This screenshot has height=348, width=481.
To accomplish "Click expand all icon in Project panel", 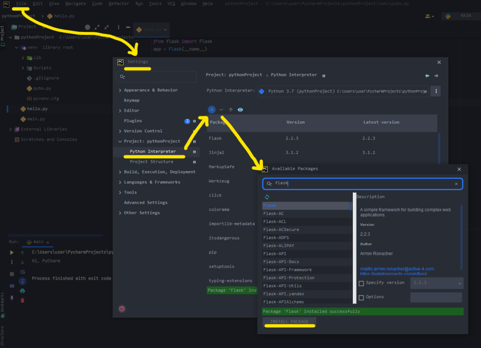I will pos(97,27).
